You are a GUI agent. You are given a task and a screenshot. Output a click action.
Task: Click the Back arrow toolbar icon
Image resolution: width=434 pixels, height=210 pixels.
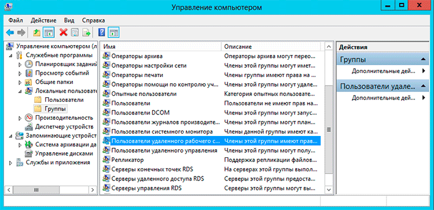(10, 32)
